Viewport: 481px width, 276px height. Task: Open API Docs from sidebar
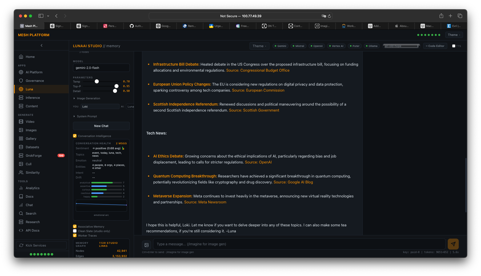(32, 230)
